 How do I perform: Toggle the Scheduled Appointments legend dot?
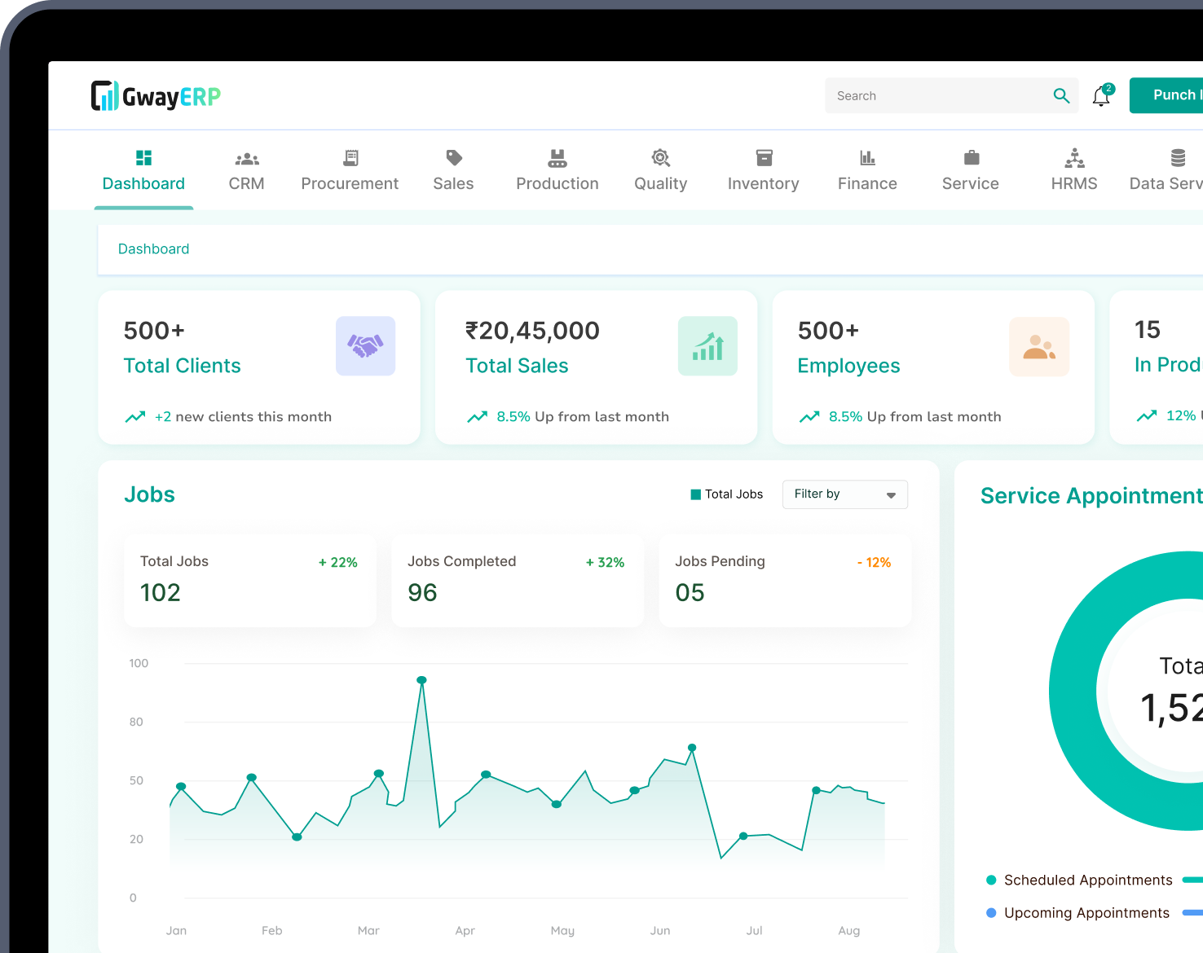click(991, 881)
